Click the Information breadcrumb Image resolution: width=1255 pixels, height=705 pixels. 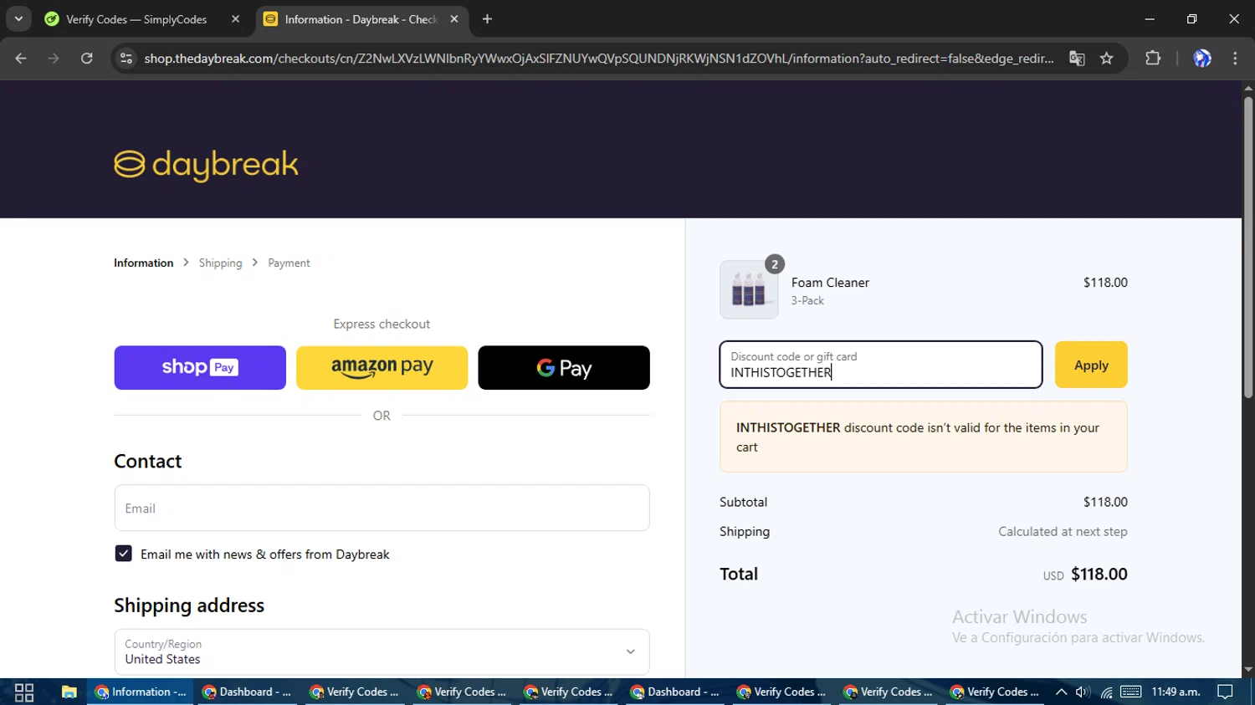[143, 263]
